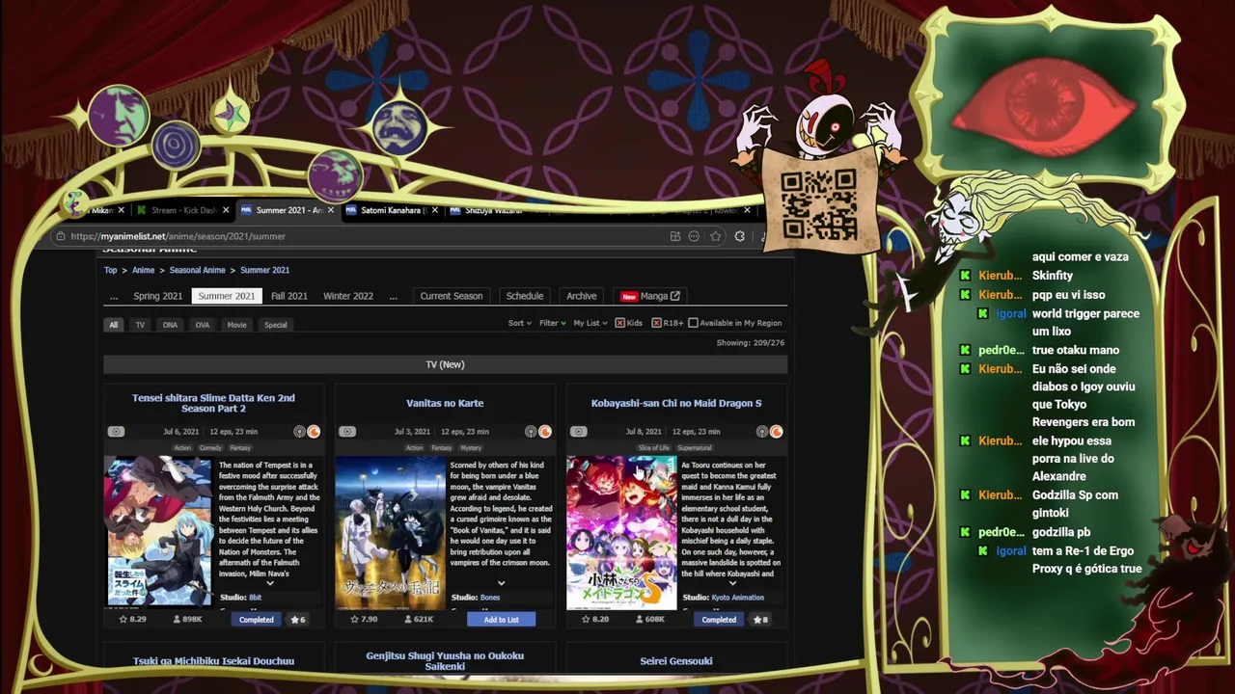The height and width of the screenshot is (694, 1235).
Task: Switch to the Stream - Kick Dash browser tab
Action: pos(181,210)
